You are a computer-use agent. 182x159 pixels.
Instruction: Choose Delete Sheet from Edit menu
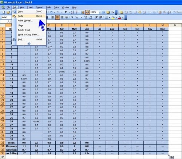pos(29,30)
